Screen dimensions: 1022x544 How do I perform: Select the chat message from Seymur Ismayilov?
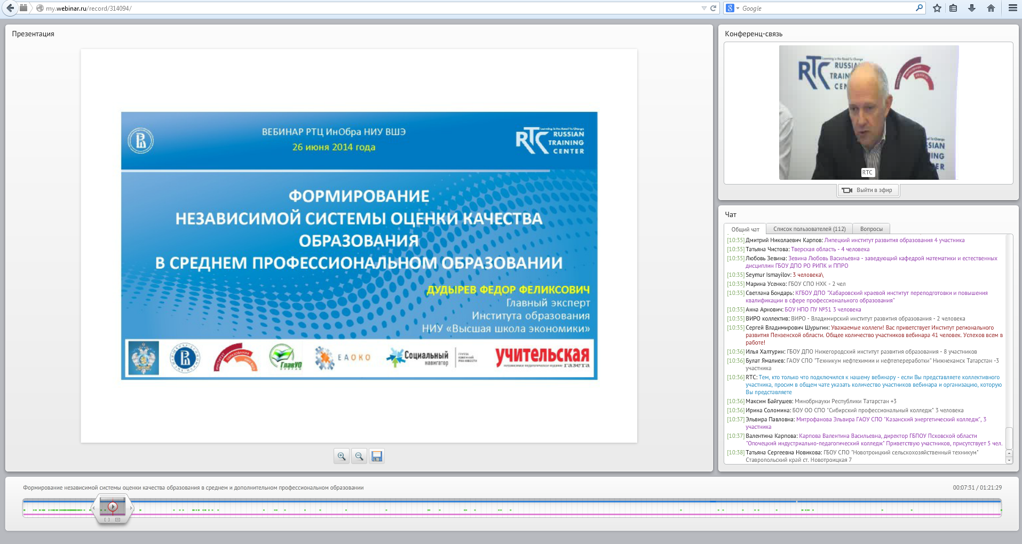(775, 275)
